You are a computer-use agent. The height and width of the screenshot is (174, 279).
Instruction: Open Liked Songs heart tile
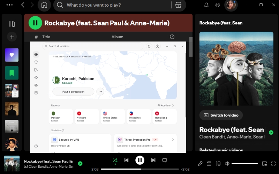(12, 55)
